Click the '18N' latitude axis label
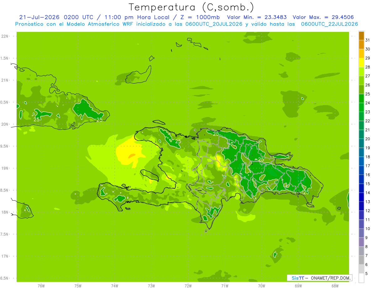 (5, 212)
